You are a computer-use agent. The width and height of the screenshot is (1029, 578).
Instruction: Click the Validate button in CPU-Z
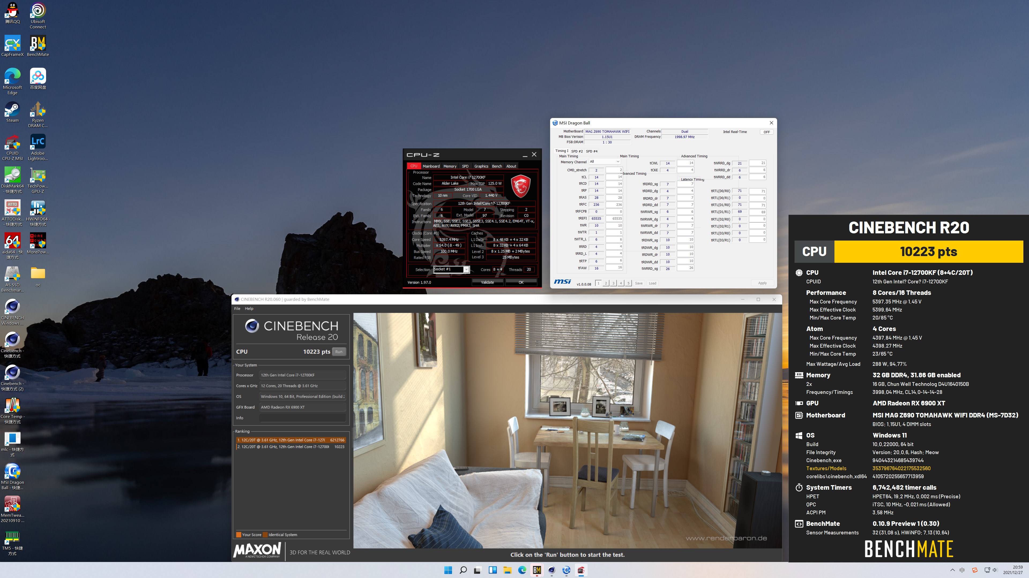pos(487,282)
